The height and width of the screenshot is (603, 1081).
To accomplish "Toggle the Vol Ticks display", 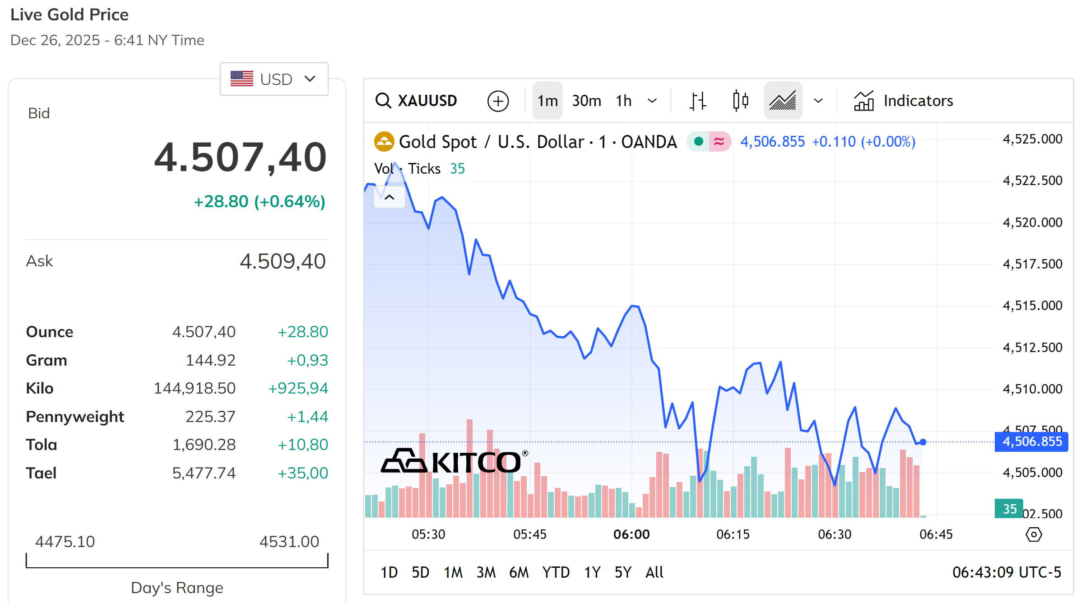I will point(420,168).
